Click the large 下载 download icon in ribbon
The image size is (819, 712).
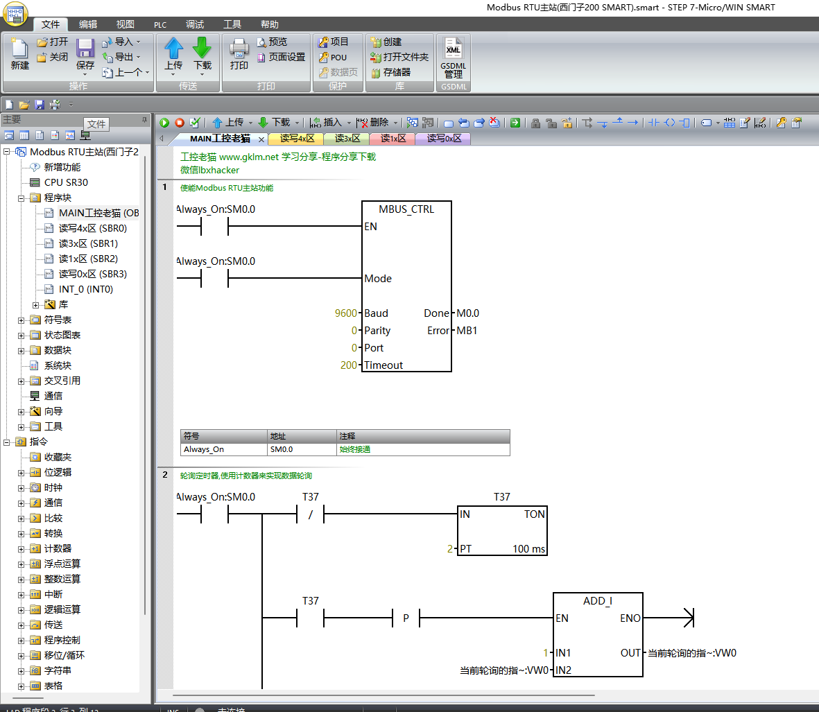(202, 49)
